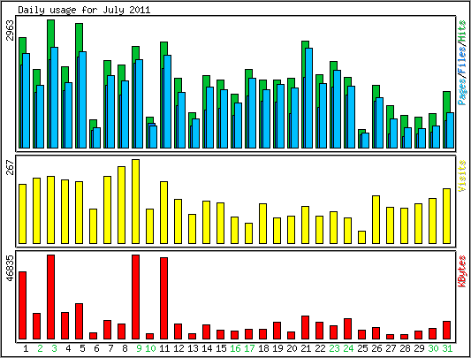
Task: Select day label 19
Action: pyautogui.click(x=277, y=348)
